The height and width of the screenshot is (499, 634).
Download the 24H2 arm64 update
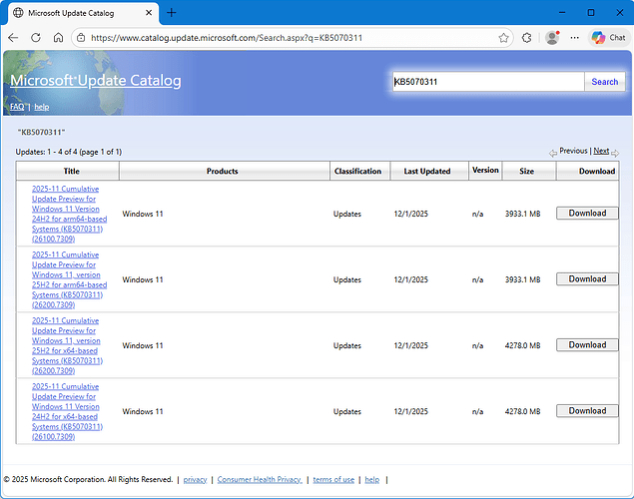(x=587, y=214)
